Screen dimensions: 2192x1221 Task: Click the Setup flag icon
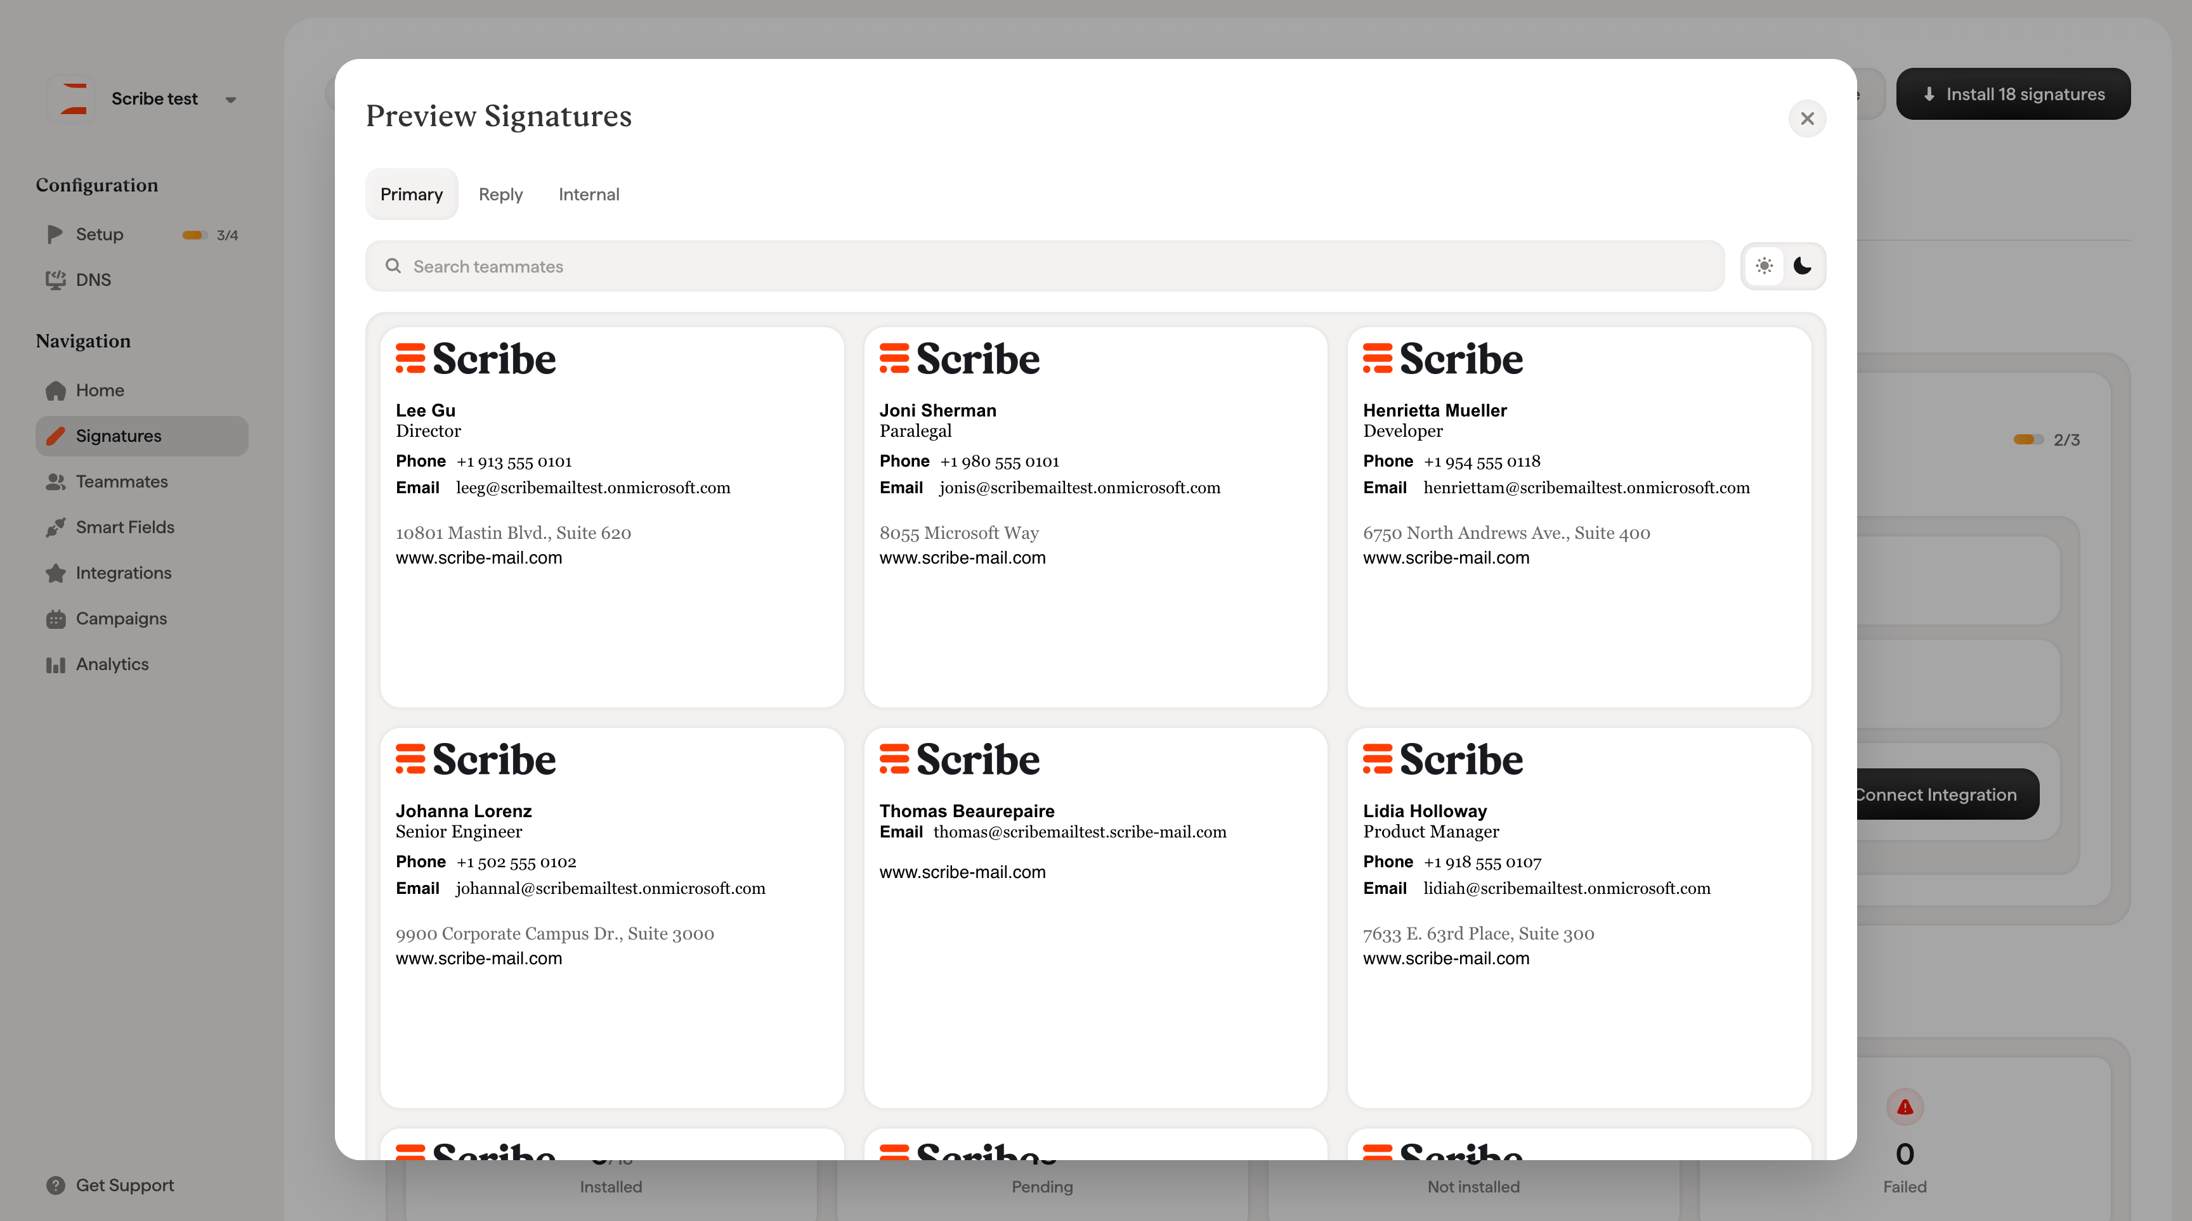[x=55, y=234]
